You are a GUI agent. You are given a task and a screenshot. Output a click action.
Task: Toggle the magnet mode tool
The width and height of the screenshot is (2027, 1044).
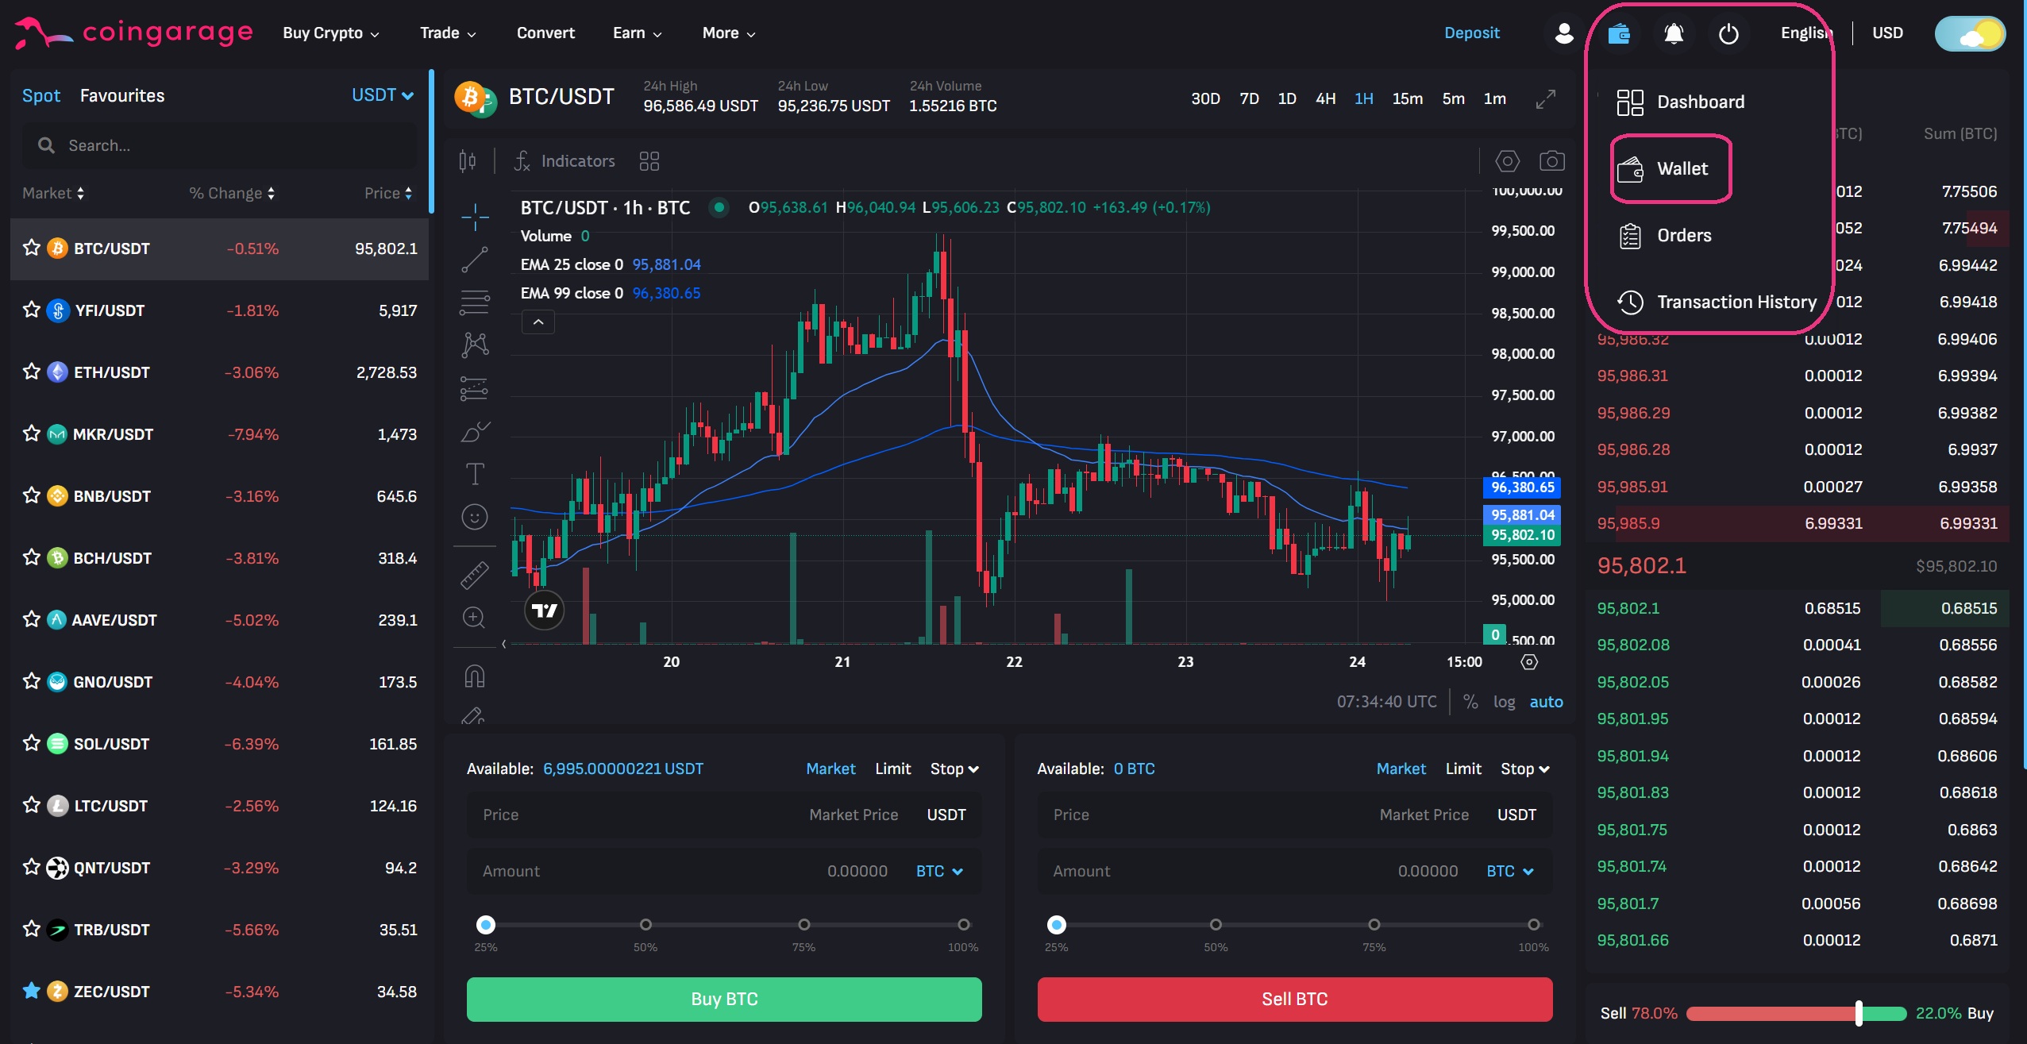474,676
